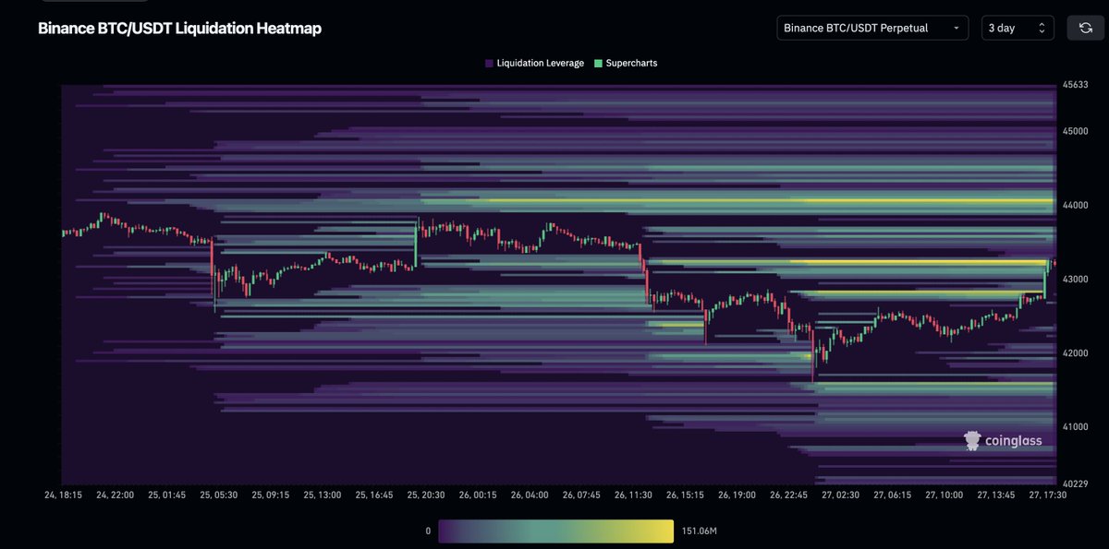Click the 45000 price axis label
Screen dimensions: 1109x549
[x=1076, y=131]
